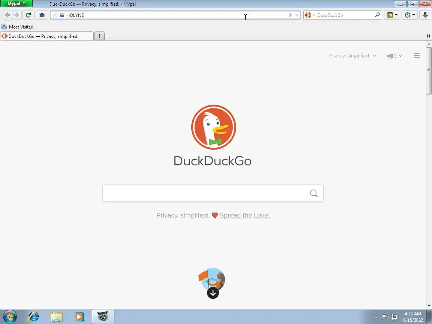Click the astronaut illustration thumbnail
This screenshot has width=432, height=324.
click(x=212, y=280)
